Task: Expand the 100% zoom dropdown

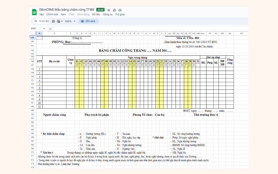Action: [x=74, y=21]
